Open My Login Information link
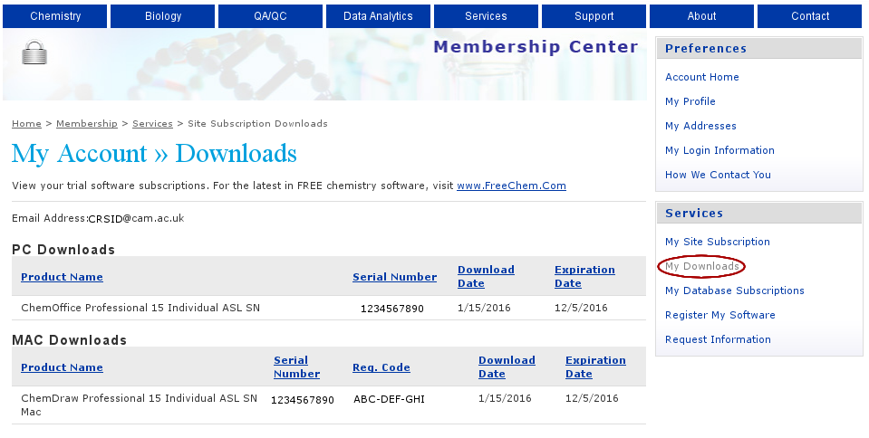The image size is (869, 438). point(719,150)
